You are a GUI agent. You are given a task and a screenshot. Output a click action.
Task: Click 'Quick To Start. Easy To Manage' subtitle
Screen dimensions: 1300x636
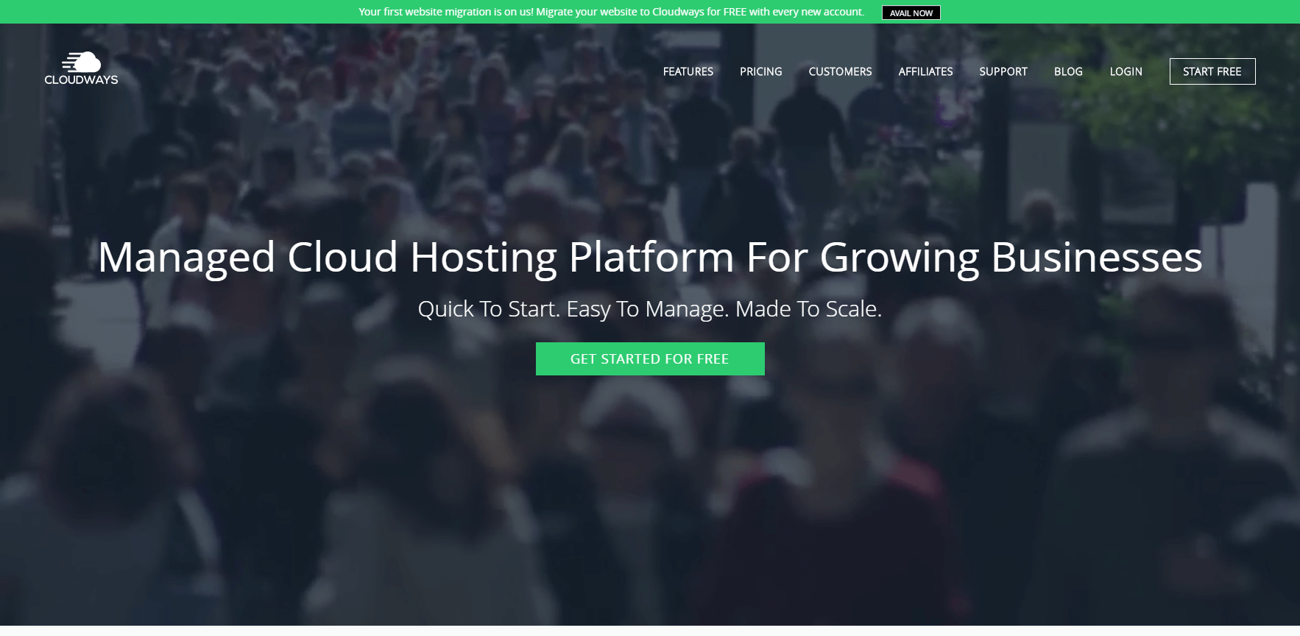pyautogui.click(x=650, y=309)
